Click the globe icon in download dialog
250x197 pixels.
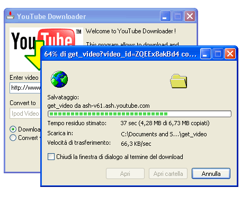coord(59,79)
